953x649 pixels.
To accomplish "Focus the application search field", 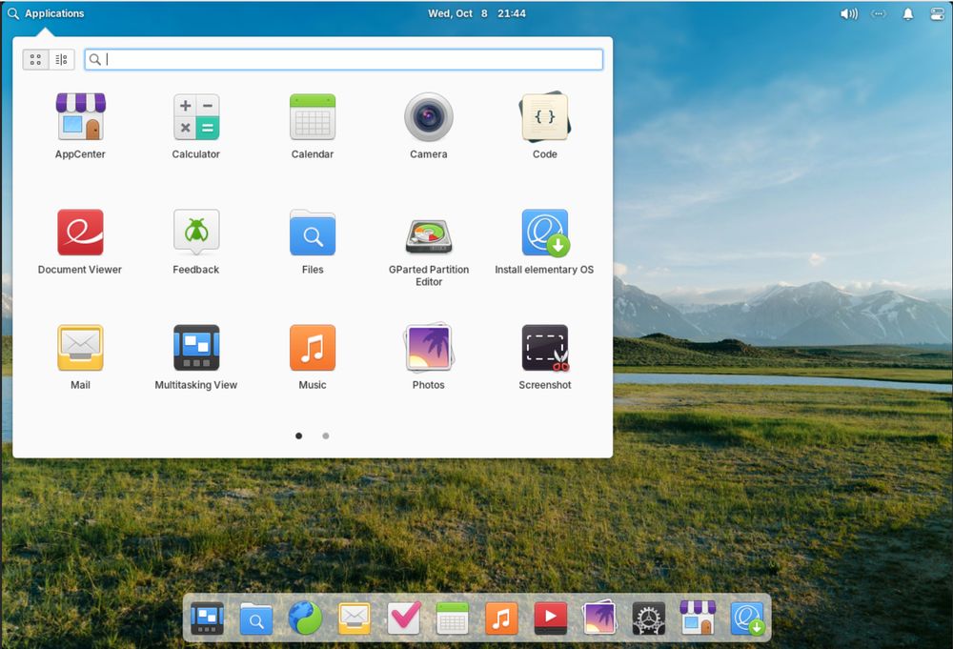I will coord(343,59).
